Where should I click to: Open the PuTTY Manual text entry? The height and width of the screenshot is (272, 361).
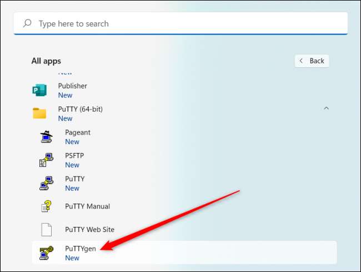tap(87, 206)
